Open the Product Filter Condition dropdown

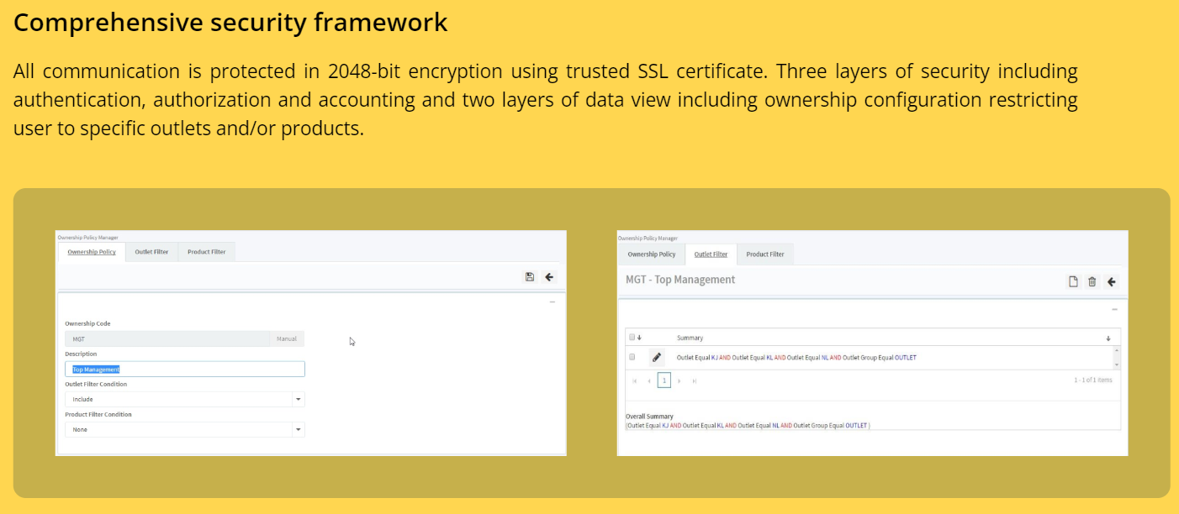(x=298, y=430)
